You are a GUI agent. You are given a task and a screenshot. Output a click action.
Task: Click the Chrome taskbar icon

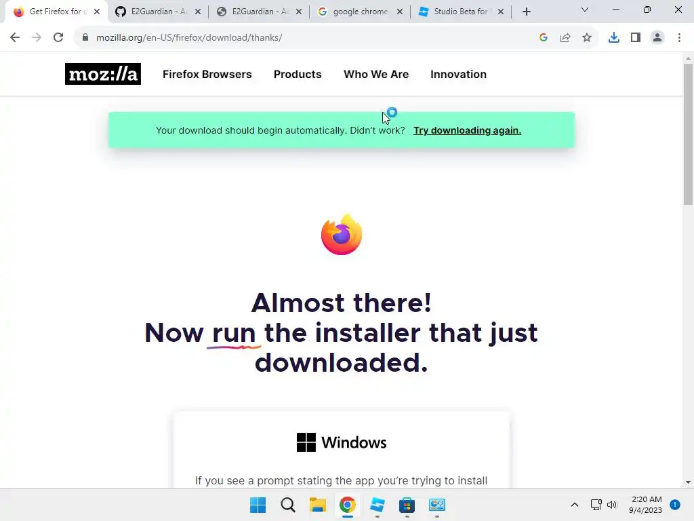click(348, 505)
